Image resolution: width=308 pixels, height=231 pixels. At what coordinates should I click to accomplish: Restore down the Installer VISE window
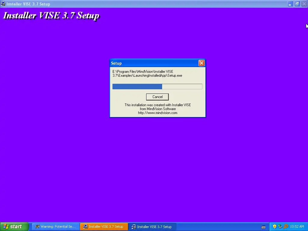coord(297,4)
